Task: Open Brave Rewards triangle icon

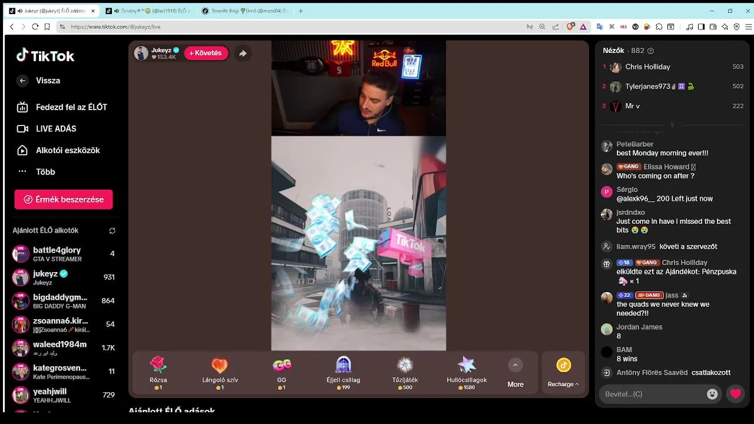Action: pyautogui.click(x=583, y=26)
